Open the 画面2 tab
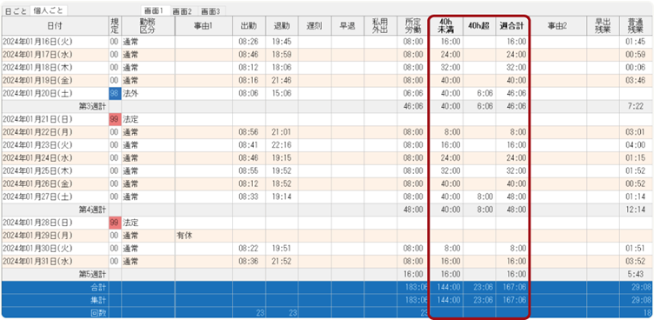This screenshot has width=654, height=320. click(182, 10)
